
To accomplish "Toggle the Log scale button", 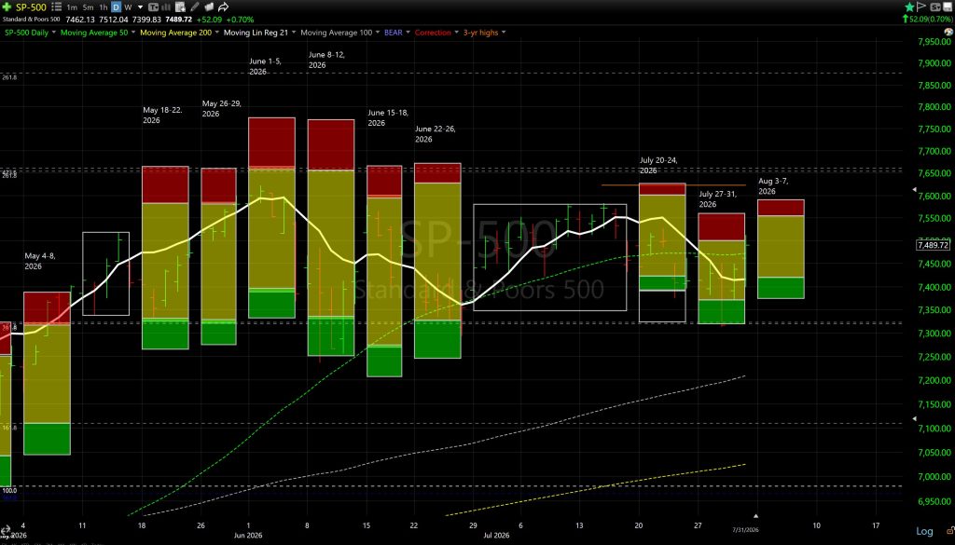I will (x=924, y=531).
